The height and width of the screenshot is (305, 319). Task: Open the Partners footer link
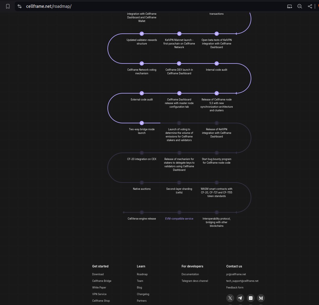tap(142, 301)
